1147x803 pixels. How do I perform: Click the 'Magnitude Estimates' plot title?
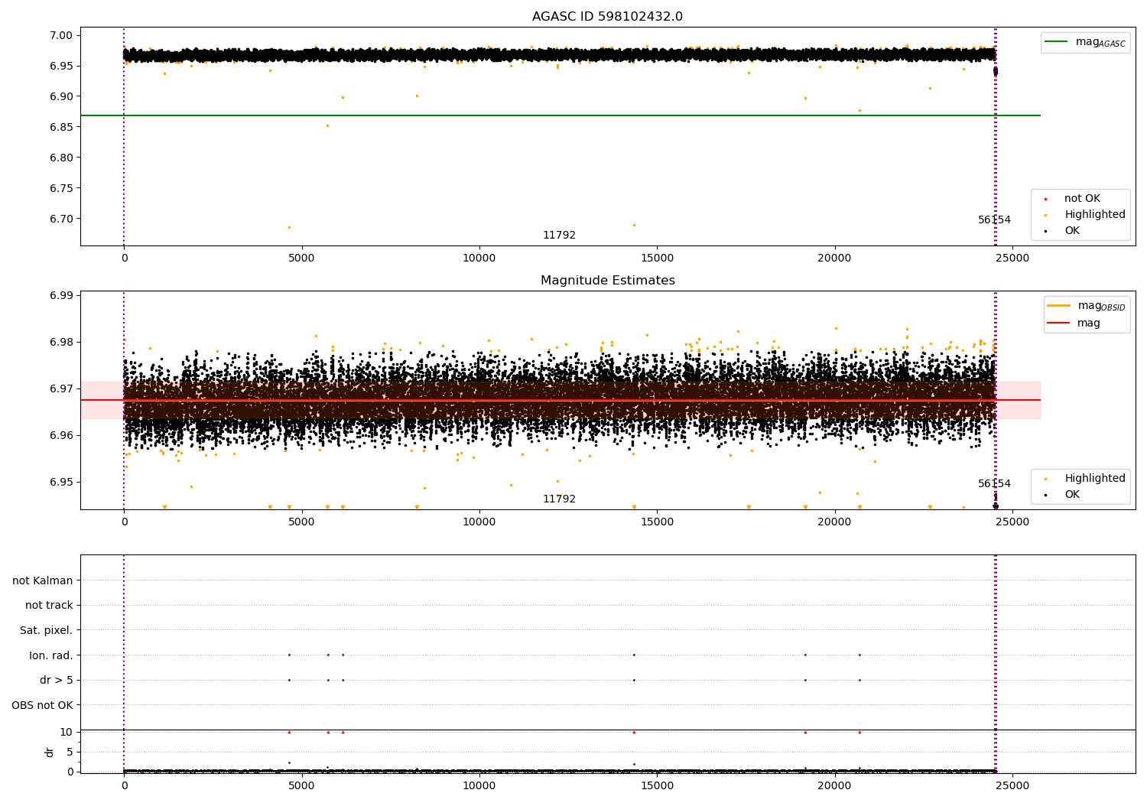coord(607,281)
